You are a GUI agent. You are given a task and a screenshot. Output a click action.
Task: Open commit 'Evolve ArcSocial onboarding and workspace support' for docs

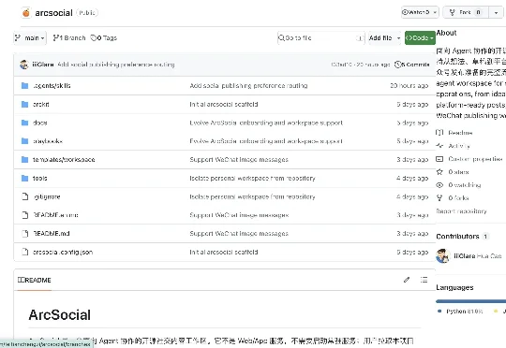click(x=266, y=123)
